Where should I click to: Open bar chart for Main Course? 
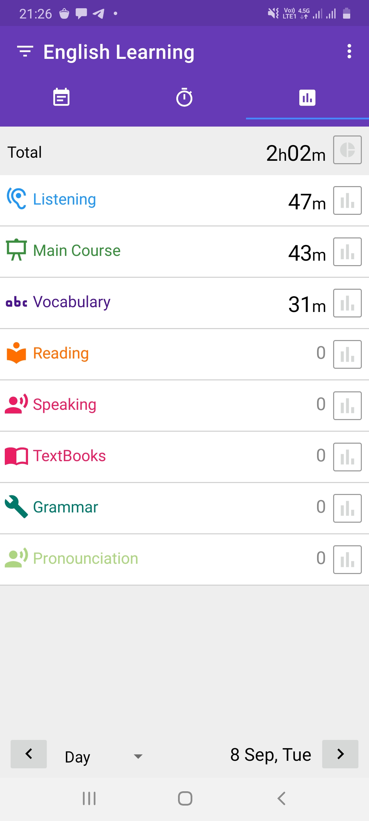[347, 252]
